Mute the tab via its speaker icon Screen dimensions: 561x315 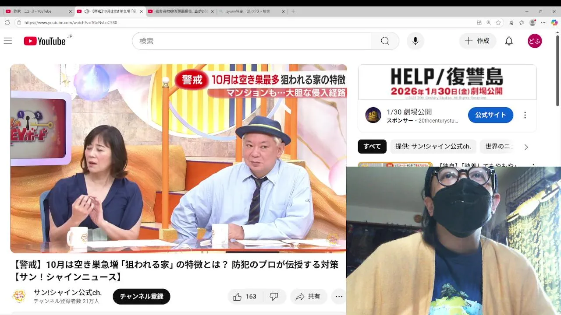(87, 11)
